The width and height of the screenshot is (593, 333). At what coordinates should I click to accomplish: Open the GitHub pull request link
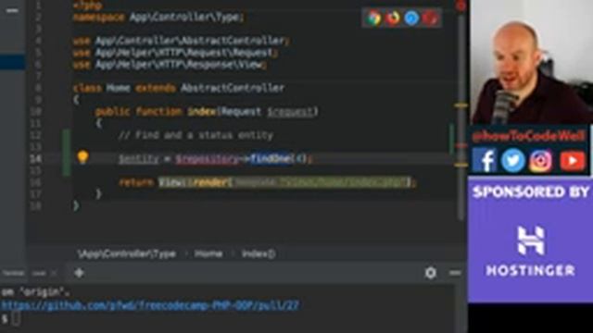[x=150, y=304]
